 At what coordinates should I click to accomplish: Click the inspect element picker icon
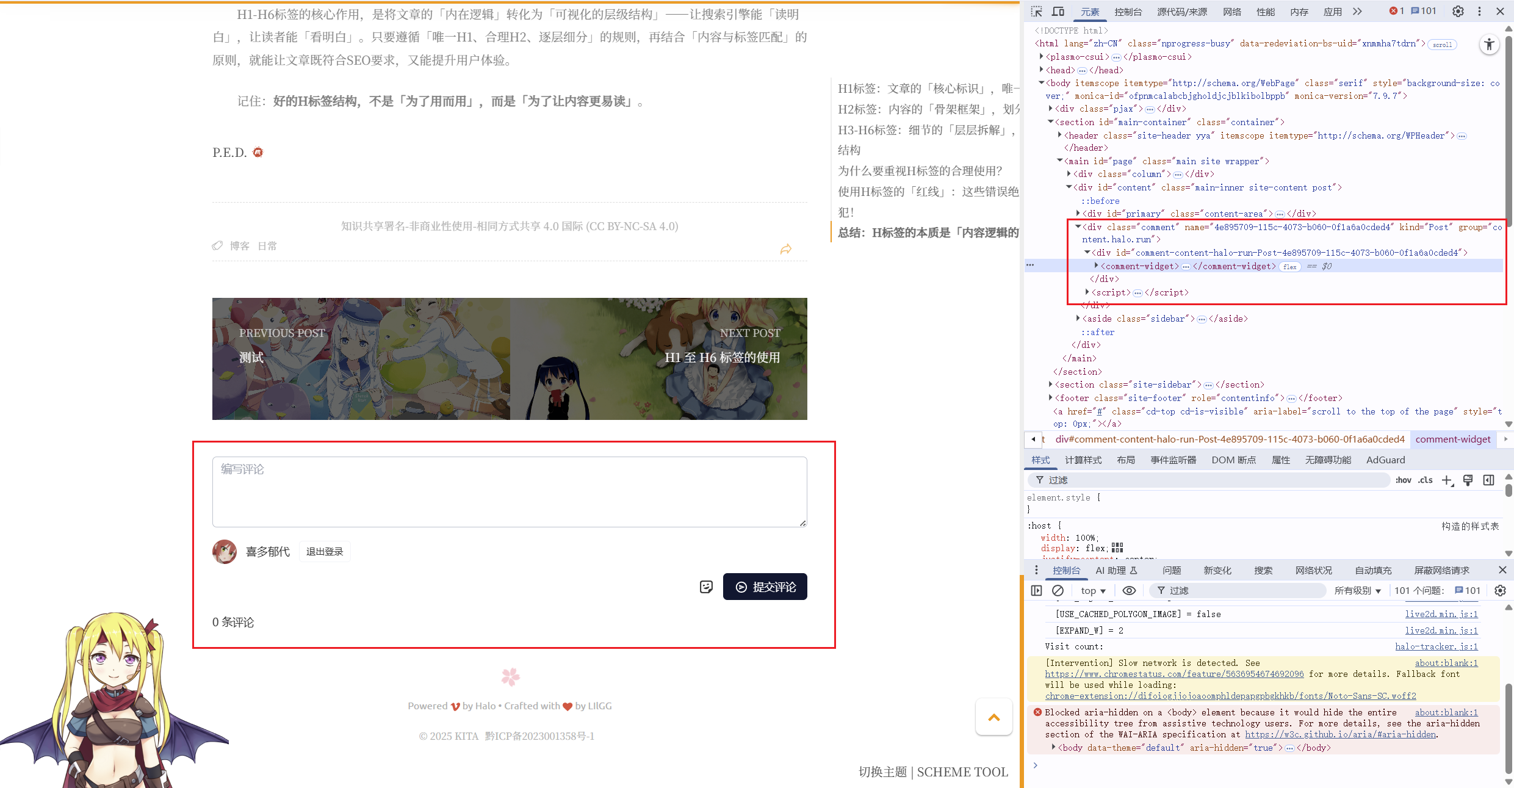tap(1037, 12)
